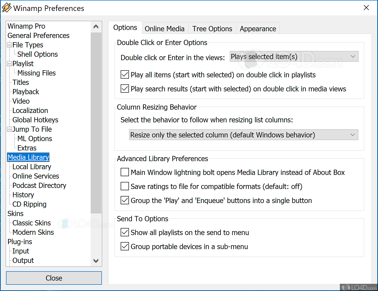Switch to the Appearance tab
Screen dimensions: 378x291
click(x=258, y=29)
